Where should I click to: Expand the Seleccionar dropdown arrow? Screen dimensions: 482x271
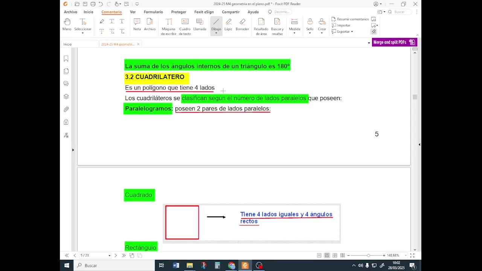click(x=82, y=33)
